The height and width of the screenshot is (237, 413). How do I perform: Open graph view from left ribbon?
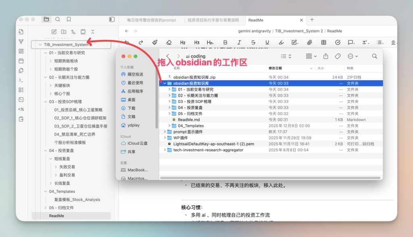point(21,41)
